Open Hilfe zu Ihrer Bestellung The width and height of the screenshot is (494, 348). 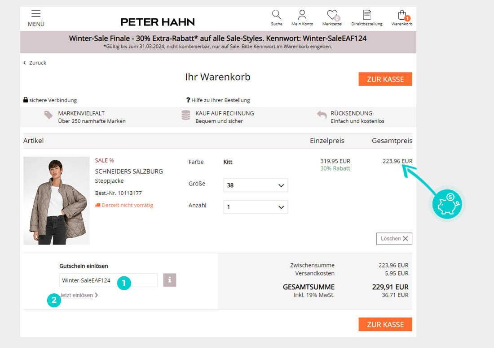(218, 100)
